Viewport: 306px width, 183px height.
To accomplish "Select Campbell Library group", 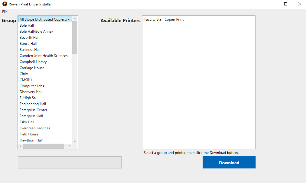I will tap(33, 62).
